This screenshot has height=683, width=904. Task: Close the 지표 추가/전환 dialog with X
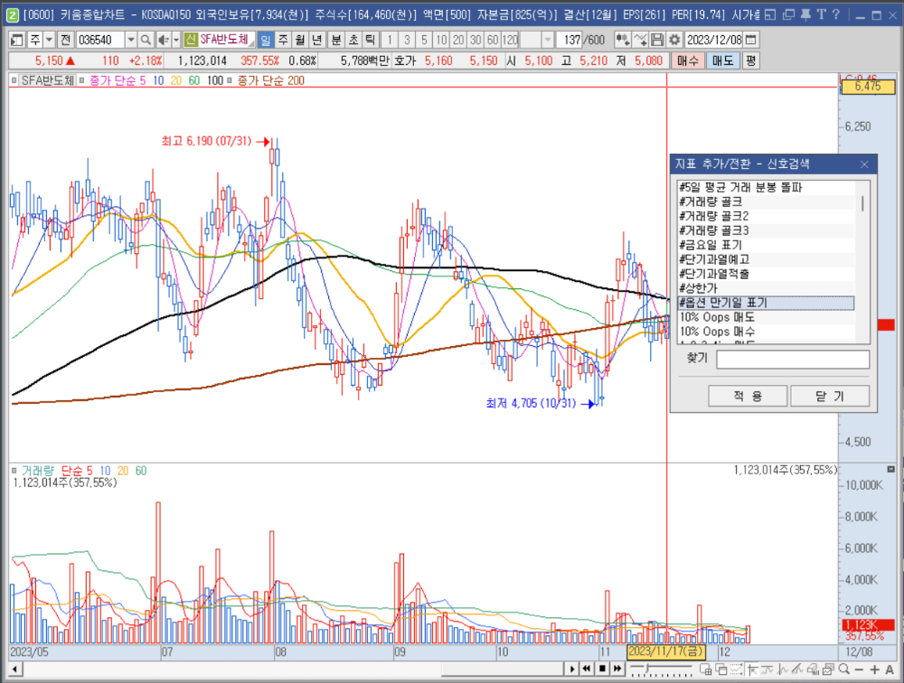pos(864,164)
